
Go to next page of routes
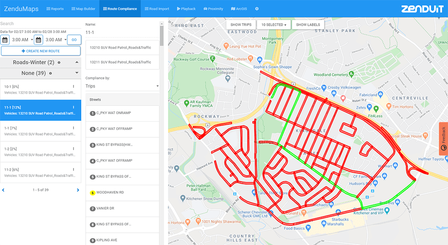click(78, 190)
